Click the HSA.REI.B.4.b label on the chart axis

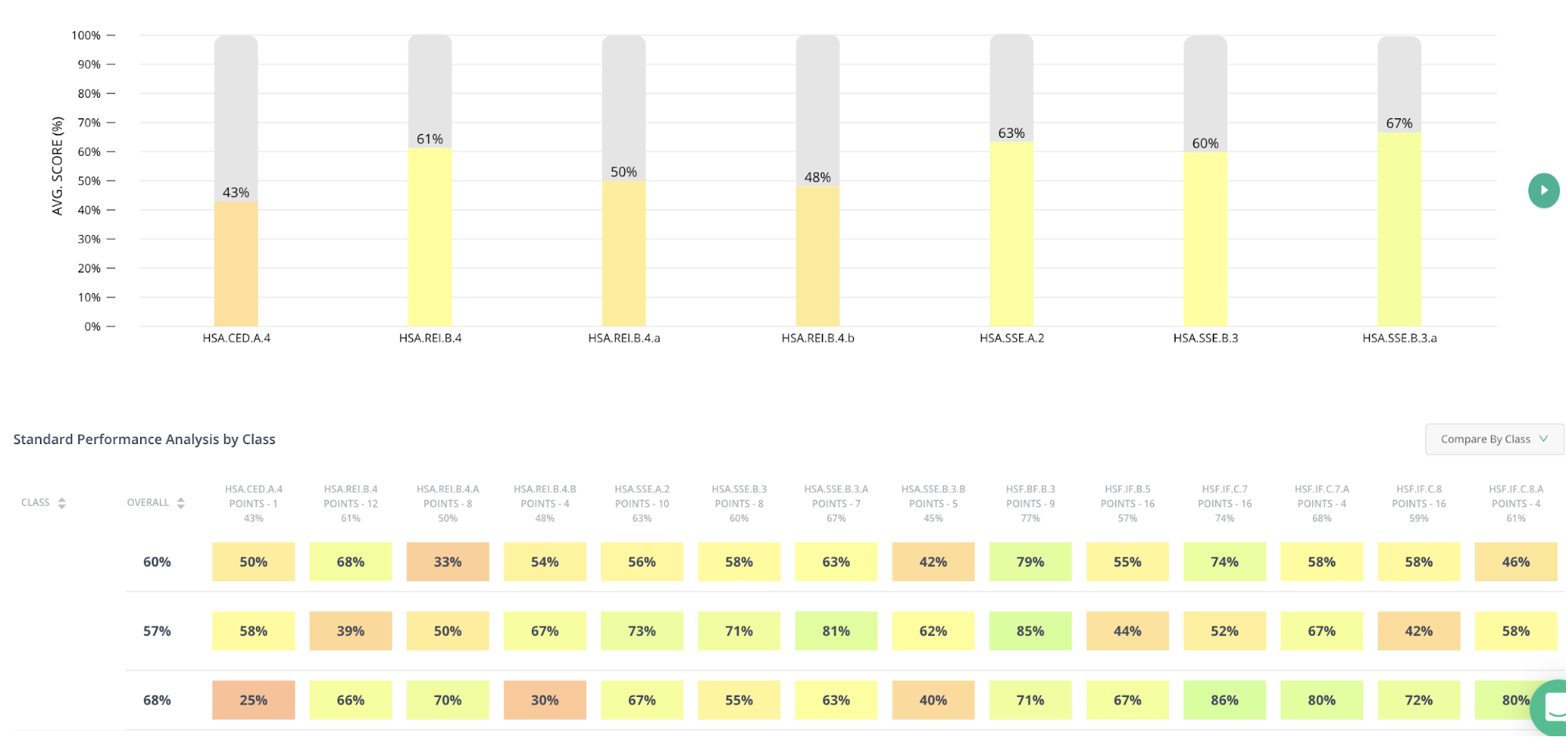(818, 338)
